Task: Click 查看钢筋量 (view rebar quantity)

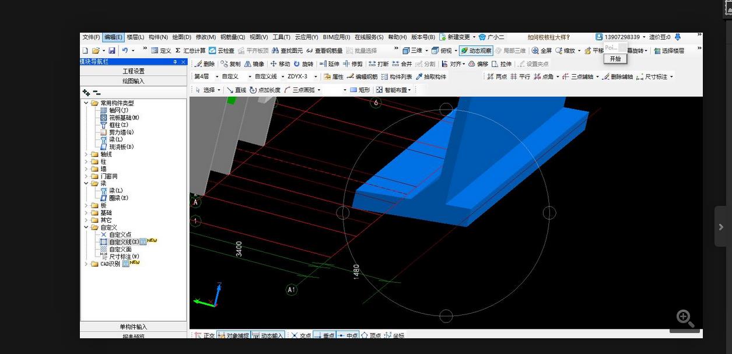Action: [325, 51]
